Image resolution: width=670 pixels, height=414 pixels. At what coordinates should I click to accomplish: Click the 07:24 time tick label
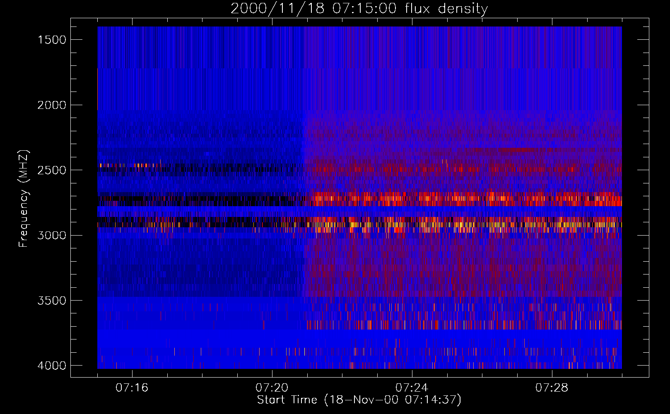click(412, 388)
